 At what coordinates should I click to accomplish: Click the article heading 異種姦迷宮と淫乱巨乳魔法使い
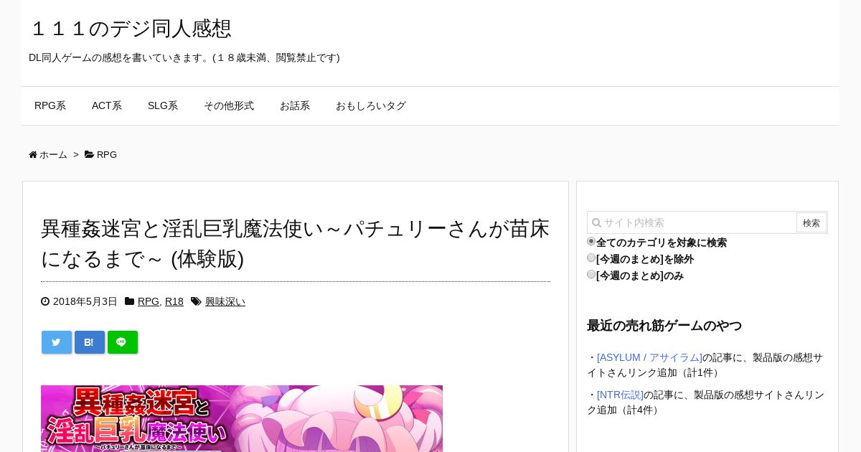pos(295,244)
